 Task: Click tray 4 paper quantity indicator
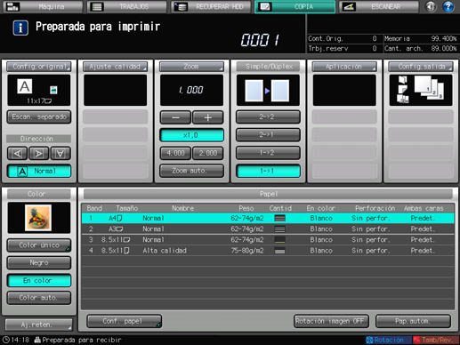(279, 251)
